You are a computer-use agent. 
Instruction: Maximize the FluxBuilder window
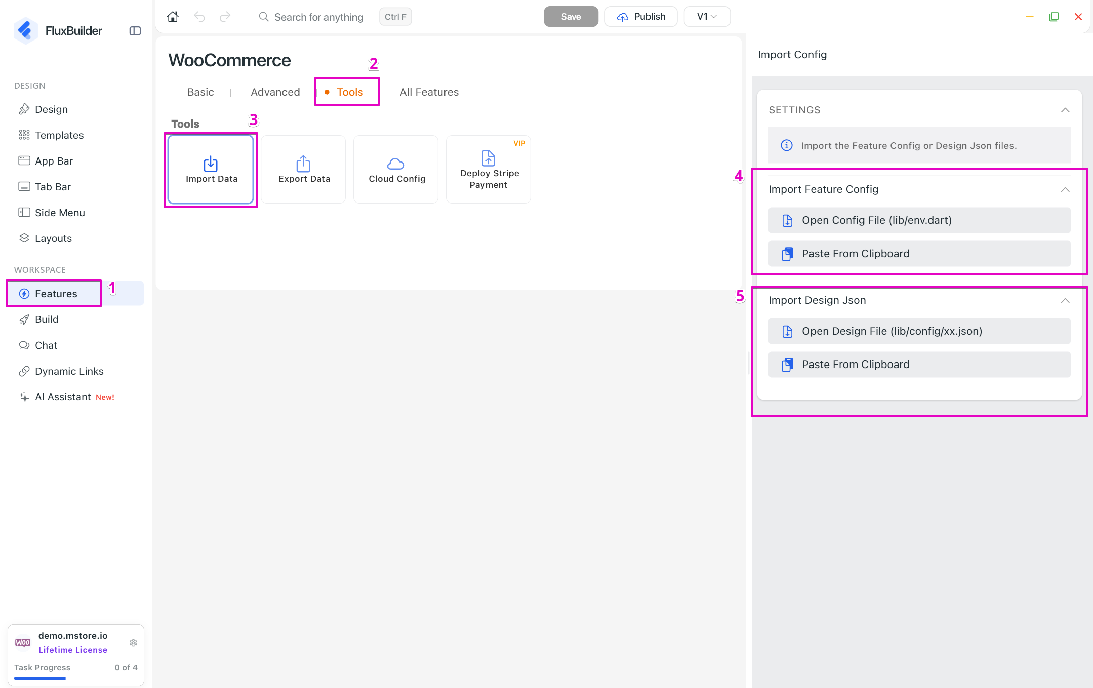point(1054,17)
